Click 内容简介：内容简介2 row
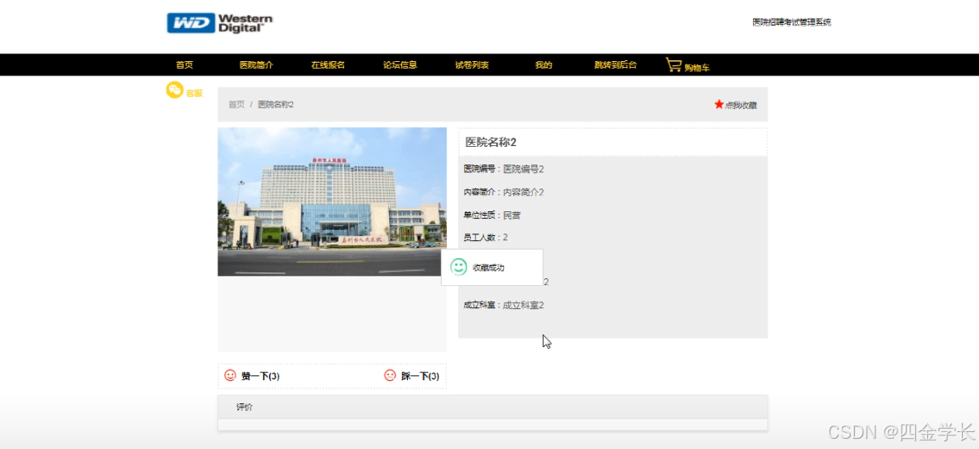 [503, 192]
